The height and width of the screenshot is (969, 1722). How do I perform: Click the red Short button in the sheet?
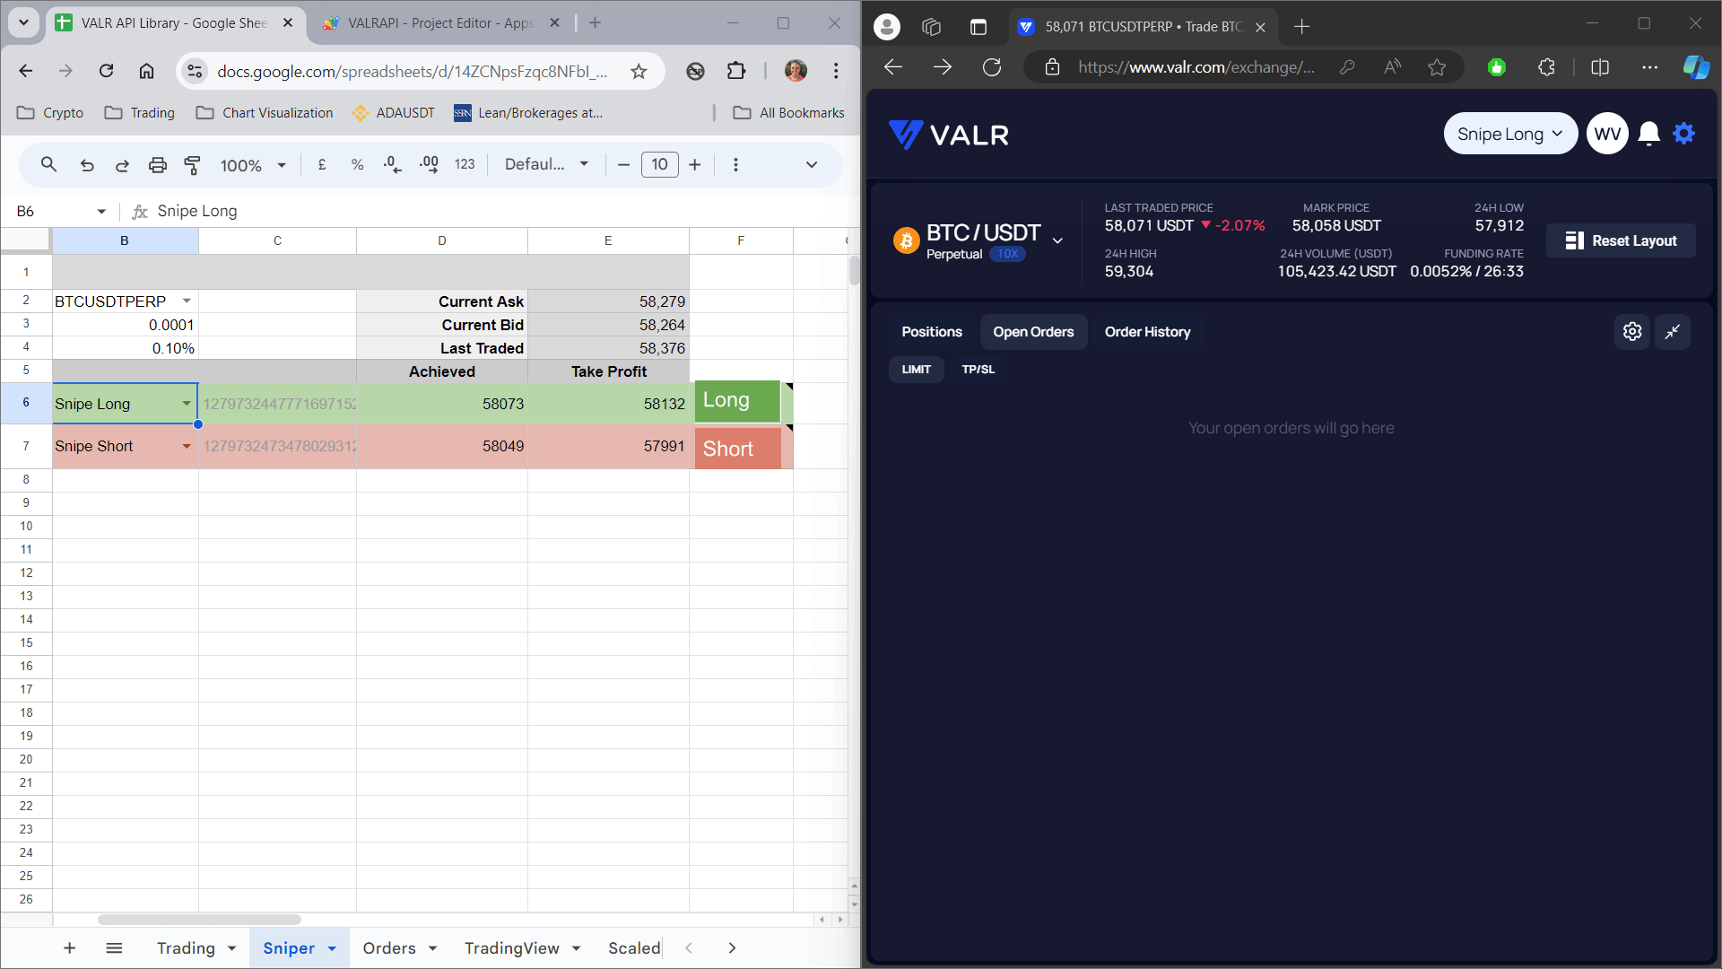[x=737, y=448]
